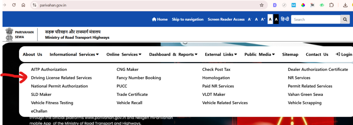This screenshot has height=125, width=353.
Task: Open Vahan Green Sewa
Action: tap(305, 94)
